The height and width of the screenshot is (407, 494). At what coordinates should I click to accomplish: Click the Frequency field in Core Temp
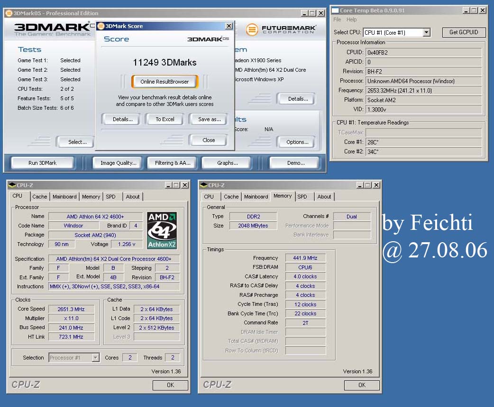424,91
